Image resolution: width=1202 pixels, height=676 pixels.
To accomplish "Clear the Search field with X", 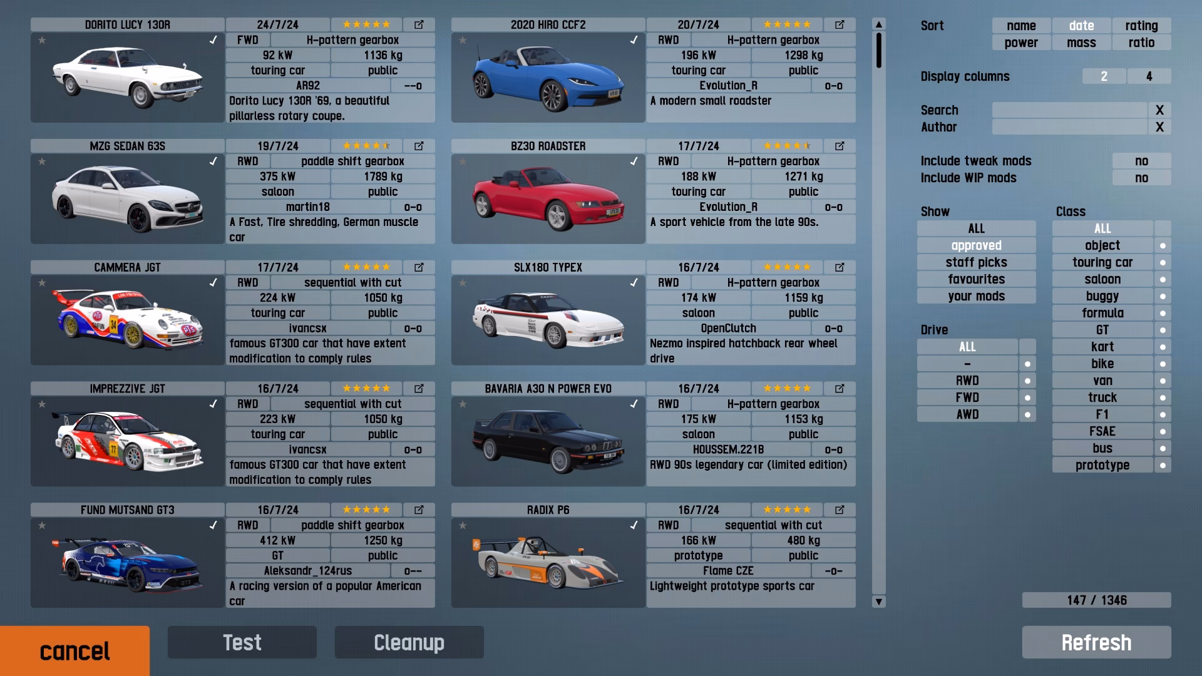I will [1159, 110].
